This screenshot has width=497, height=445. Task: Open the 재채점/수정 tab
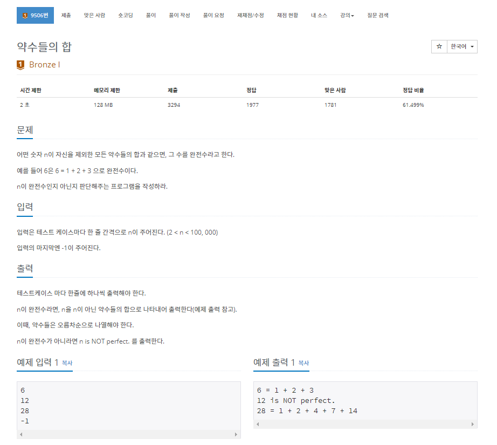pyautogui.click(x=251, y=15)
